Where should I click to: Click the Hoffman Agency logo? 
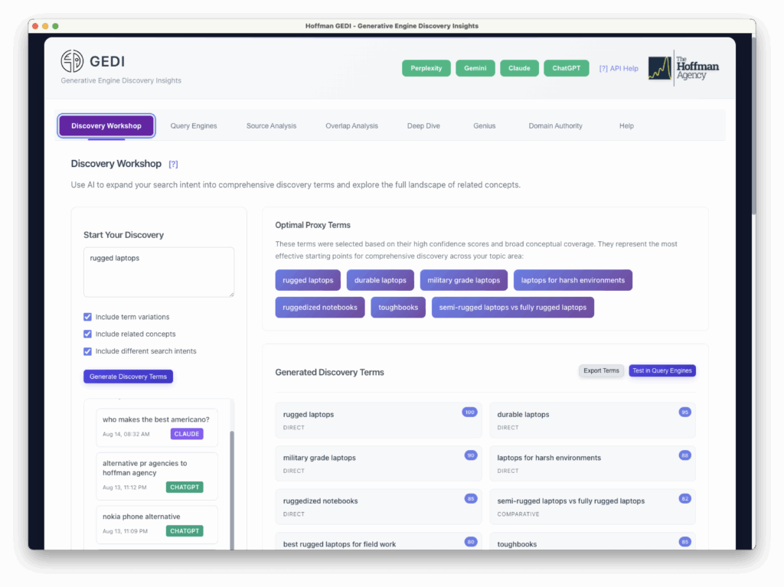click(684, 68)
